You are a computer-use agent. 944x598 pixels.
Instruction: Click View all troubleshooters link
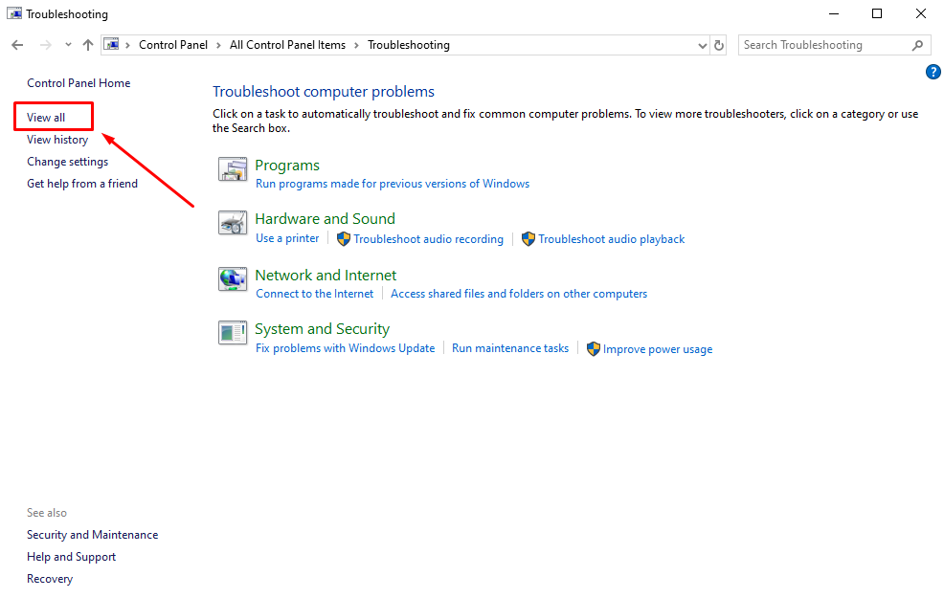(x=46, y=118)
